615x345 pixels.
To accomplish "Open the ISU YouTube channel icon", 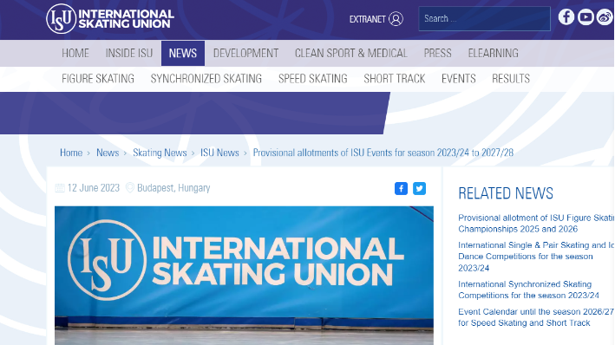I will 586,17.
